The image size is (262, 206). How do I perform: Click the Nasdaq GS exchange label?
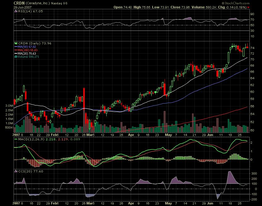pos(59,3)
